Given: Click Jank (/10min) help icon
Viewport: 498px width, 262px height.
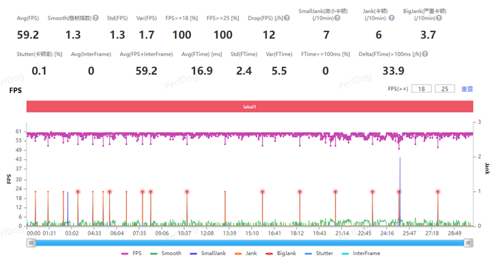Looking at the screenshot, I should [392, 18].
